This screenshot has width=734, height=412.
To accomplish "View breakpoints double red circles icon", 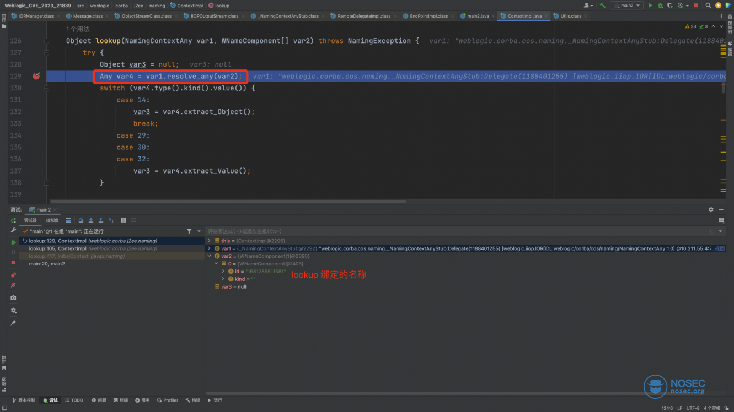I will click(x=14, y=275).
